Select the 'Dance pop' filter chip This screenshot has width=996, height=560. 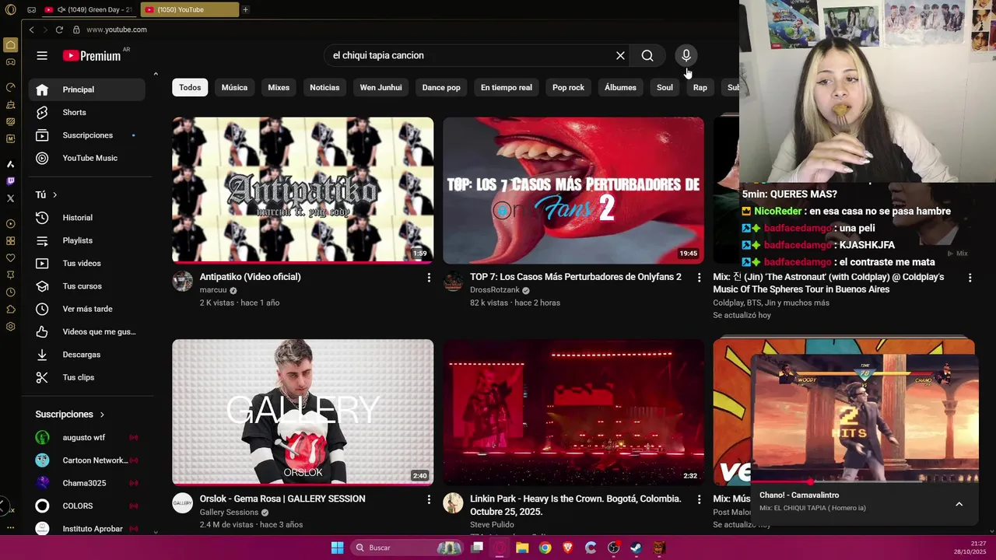(441, 87)
